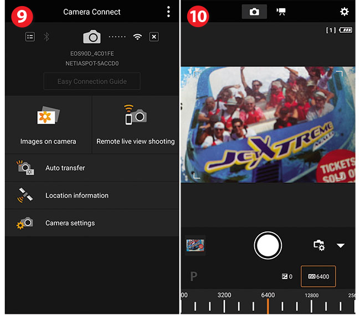Collapse settings panel with down arrow

point(341,245)
